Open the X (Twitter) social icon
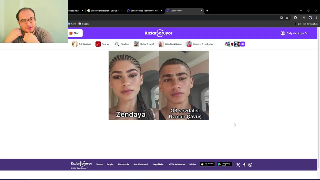Viewport: 320px width, 180px height. click(238, 165)
